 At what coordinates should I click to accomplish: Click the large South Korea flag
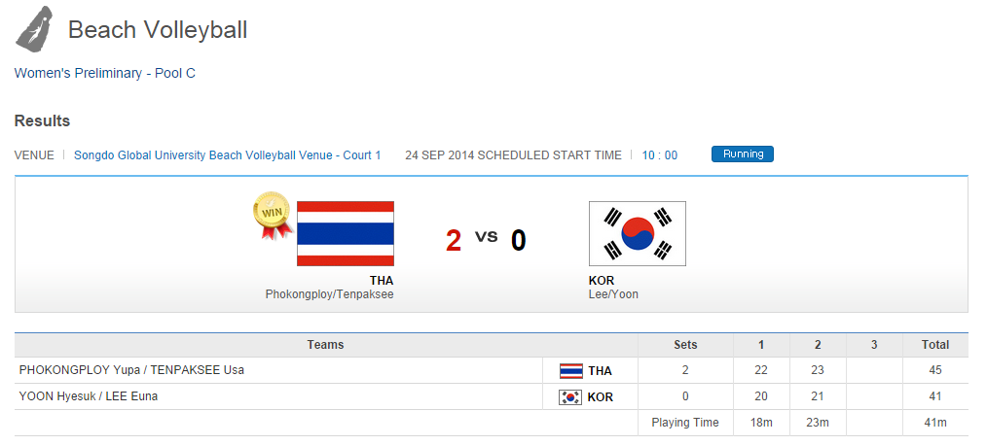(x=638, y=233)
